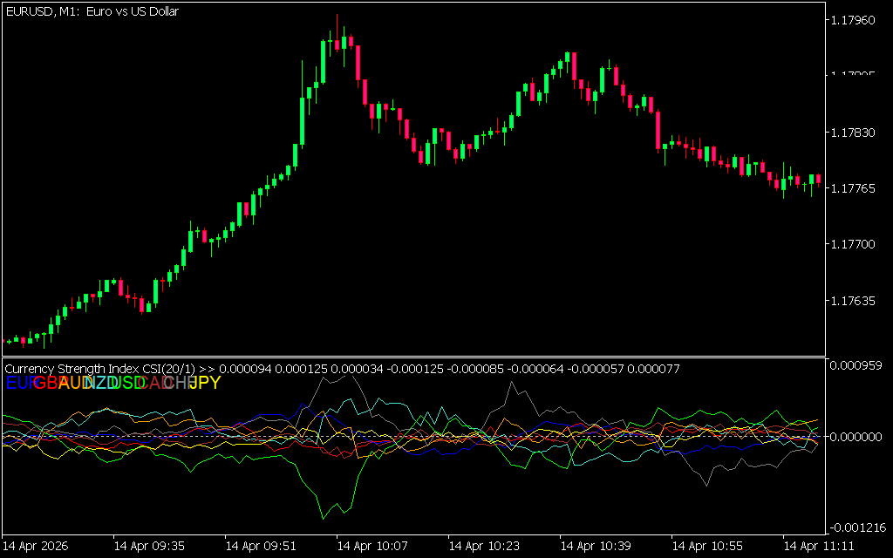The width and height of the screenshot is (893, 558).
Task: Click the 1.17830 price level on axis
Action: coord(856,133)
